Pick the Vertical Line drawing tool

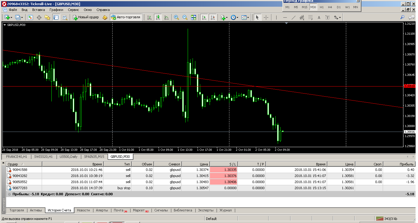click(x=276, y=17)
